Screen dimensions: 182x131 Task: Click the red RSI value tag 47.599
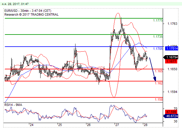click(x=171, y=112)
